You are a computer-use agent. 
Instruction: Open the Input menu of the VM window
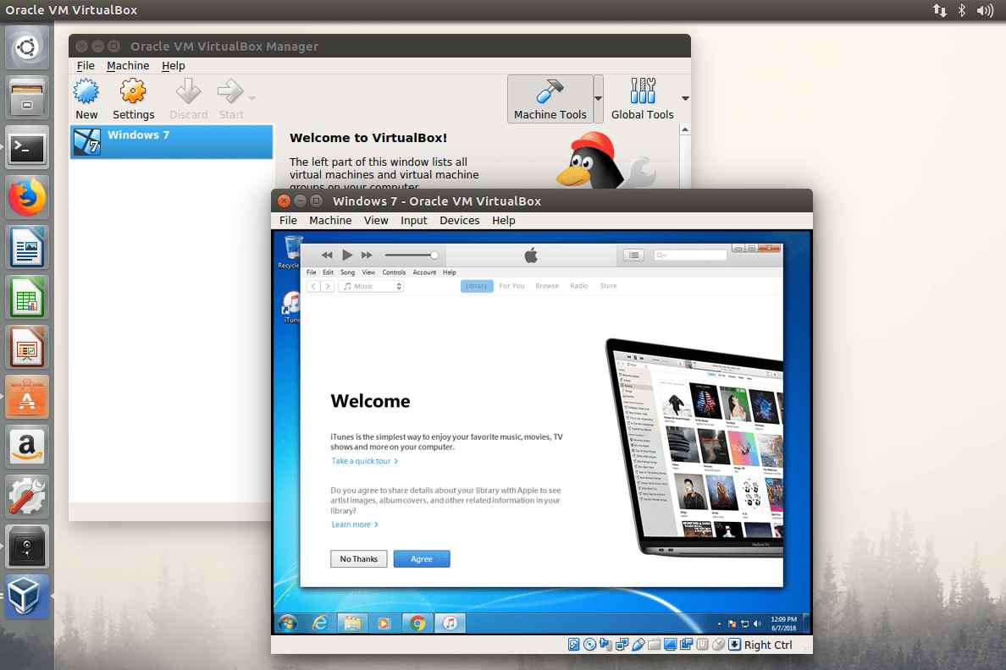coord(414,220)
